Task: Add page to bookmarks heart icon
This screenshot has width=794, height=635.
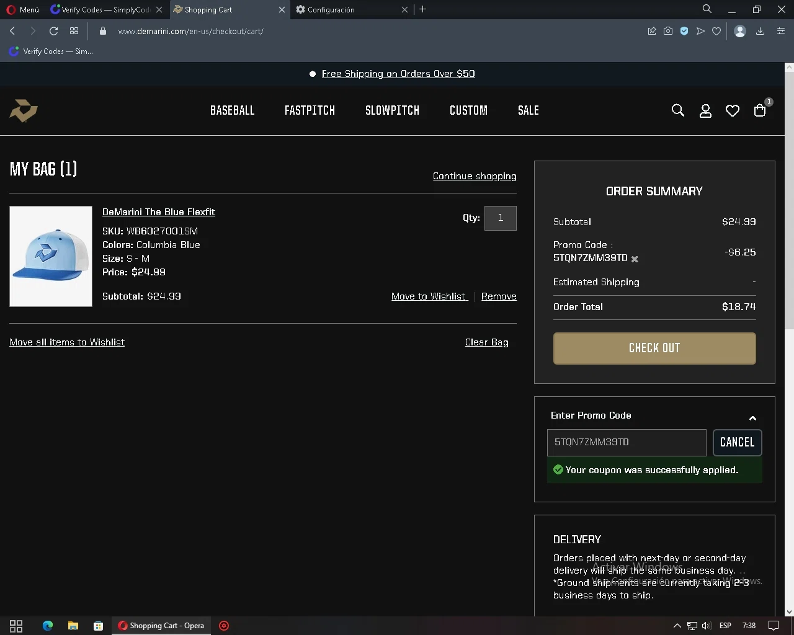Action: pyautogui.click(x=716, y=31)
